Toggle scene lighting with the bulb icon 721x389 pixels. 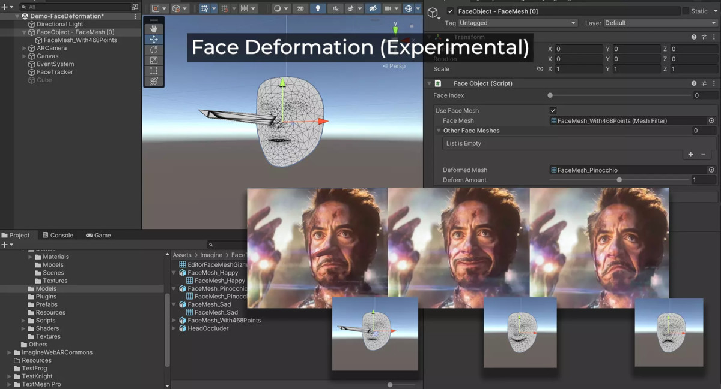[x=317, y=8]
